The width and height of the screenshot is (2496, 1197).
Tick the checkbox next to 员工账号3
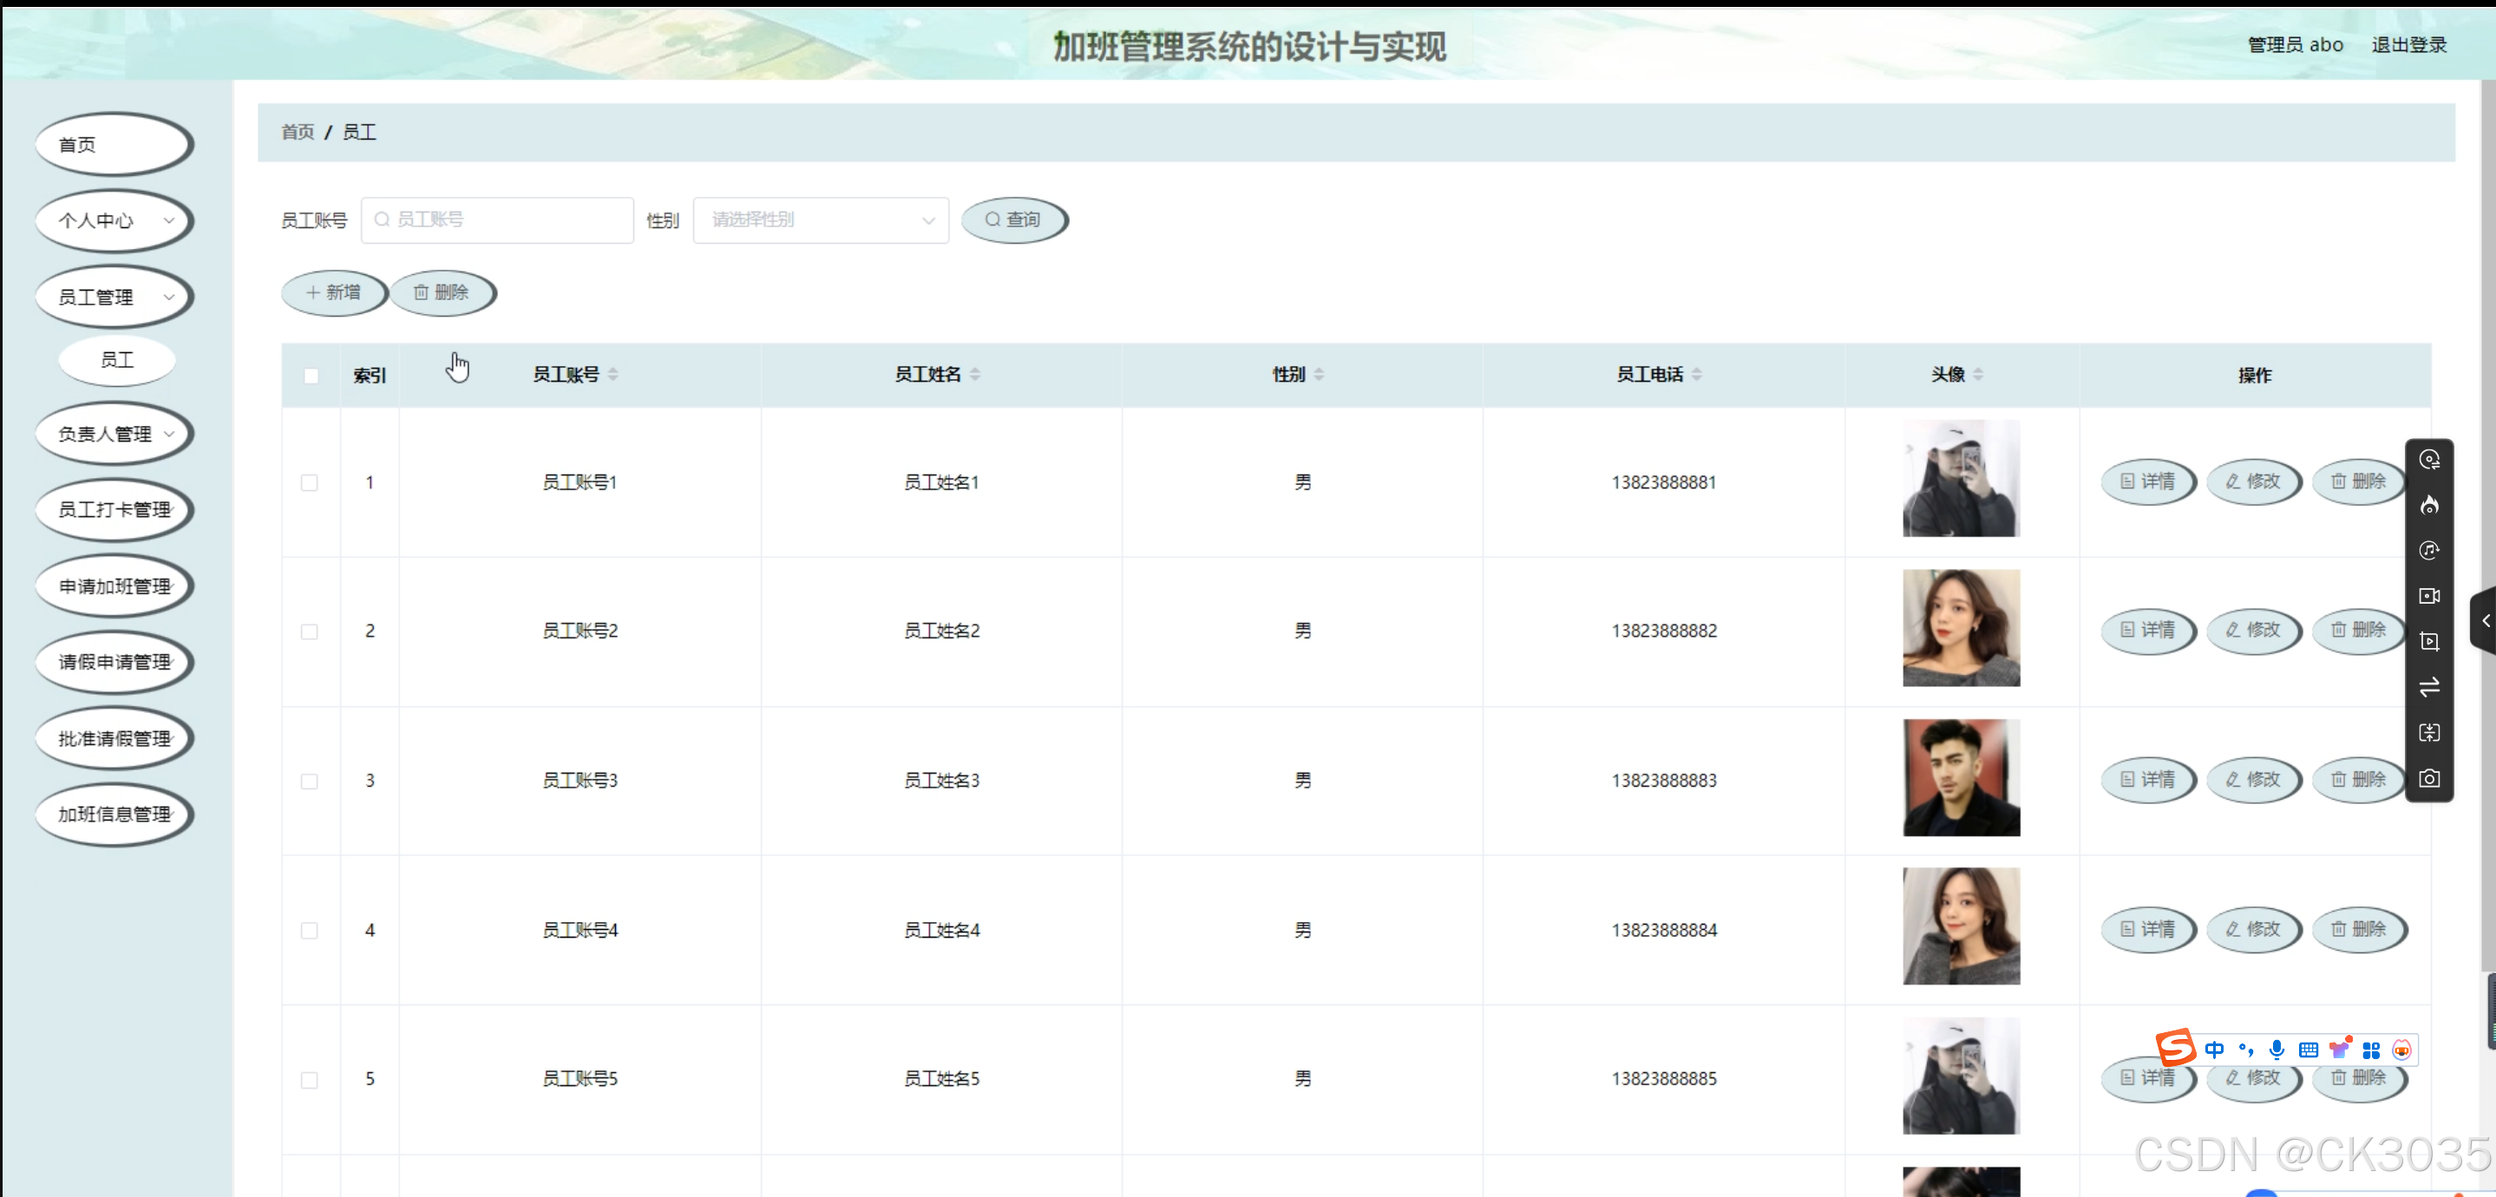point(310,782)
